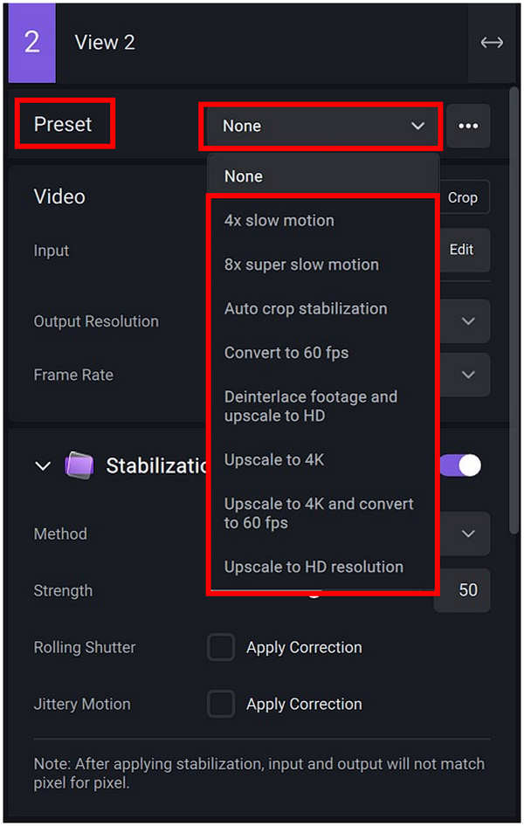Select Convert to 60 fps preset
The image size is (524, 826).
[286, 353]
